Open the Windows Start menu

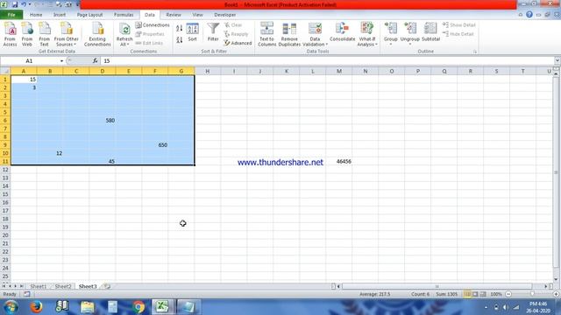pyautogui.click(x=11, y=307)
